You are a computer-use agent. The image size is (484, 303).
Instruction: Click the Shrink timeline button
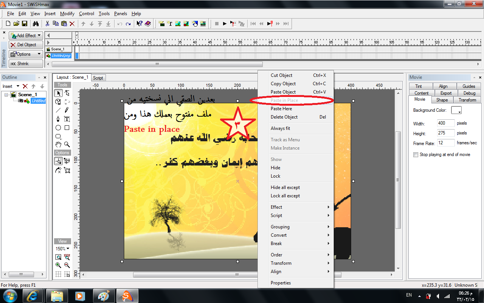[x=25, y=64]
